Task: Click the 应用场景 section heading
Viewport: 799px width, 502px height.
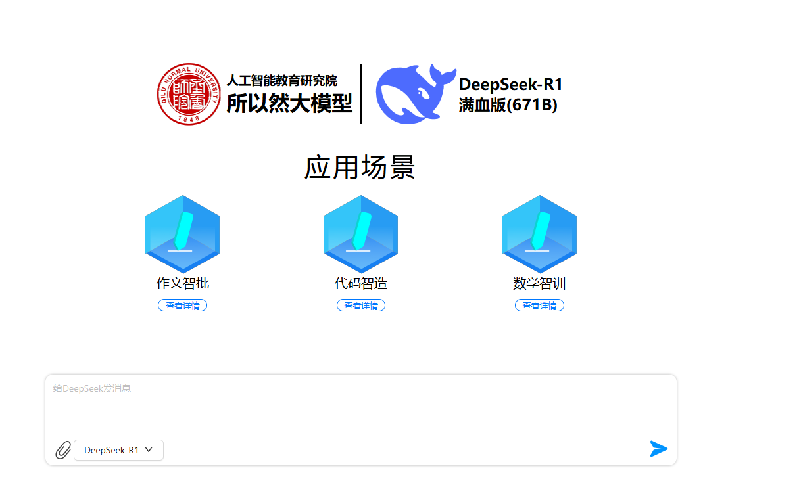Action: (359, 168)
